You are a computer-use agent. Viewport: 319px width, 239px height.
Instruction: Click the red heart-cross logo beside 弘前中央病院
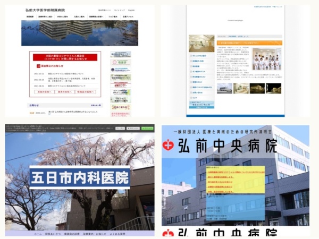(x=168, y=145)
